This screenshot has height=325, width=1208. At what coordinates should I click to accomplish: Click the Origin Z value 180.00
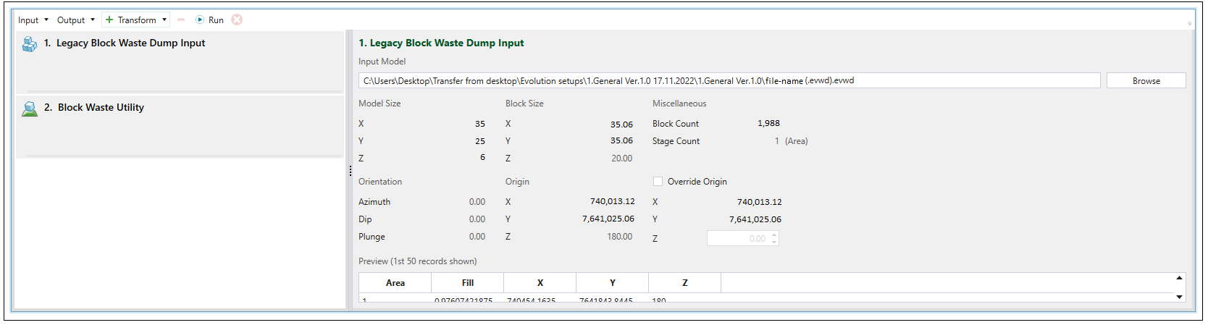click(x=619, y=237)
